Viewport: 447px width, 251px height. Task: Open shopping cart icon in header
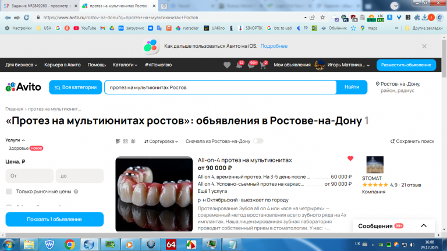(263, 65)
